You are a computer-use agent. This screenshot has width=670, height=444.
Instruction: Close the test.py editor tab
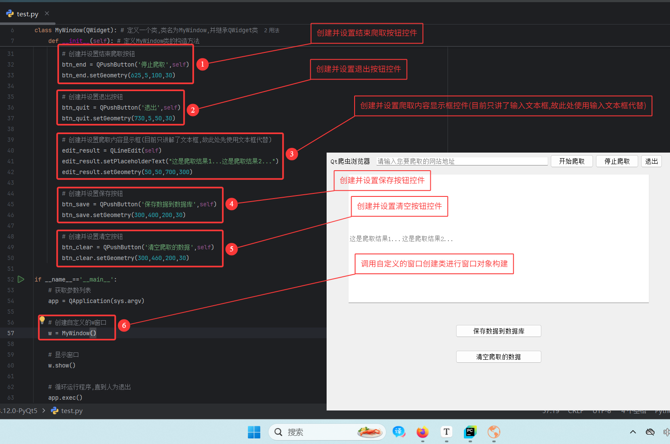pyautogui.click(x=47, y=13)
